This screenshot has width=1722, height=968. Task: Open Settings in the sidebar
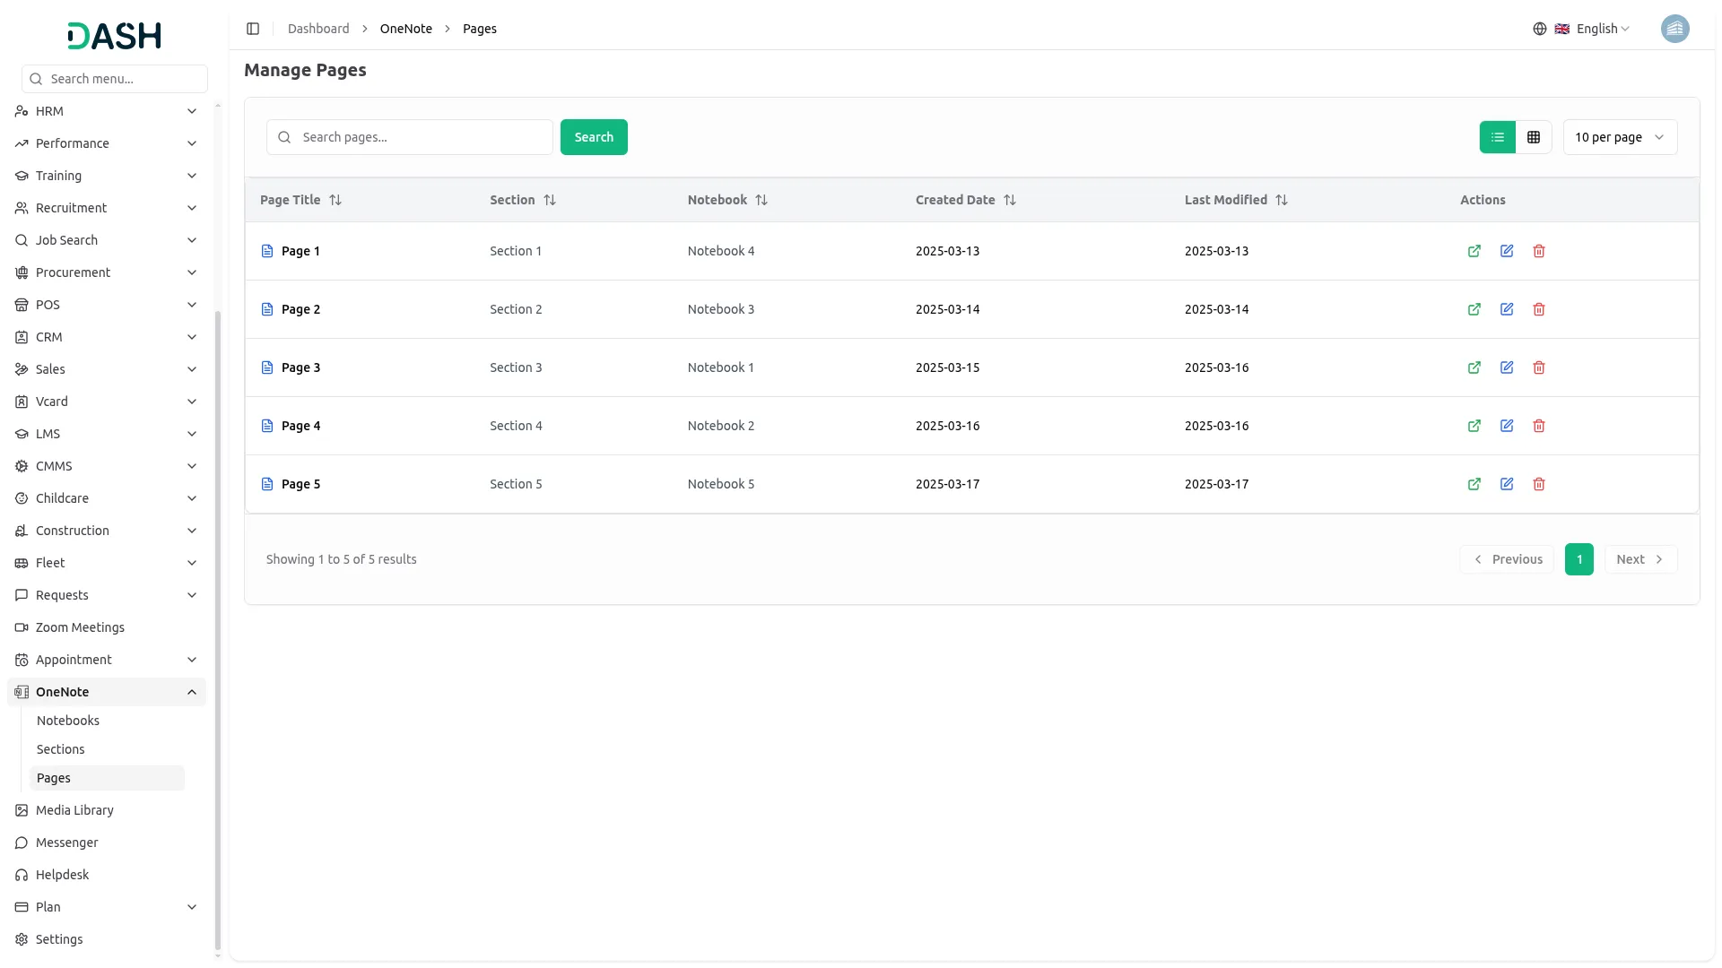click(106, 939)
